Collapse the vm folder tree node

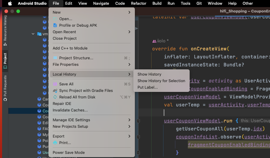pyautogui.click(x=33, y=34)
